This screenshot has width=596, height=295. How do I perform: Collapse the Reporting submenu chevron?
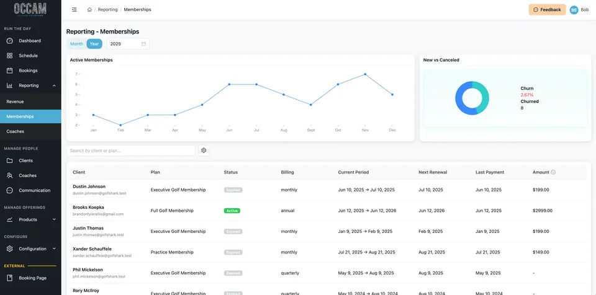[54, 86]
